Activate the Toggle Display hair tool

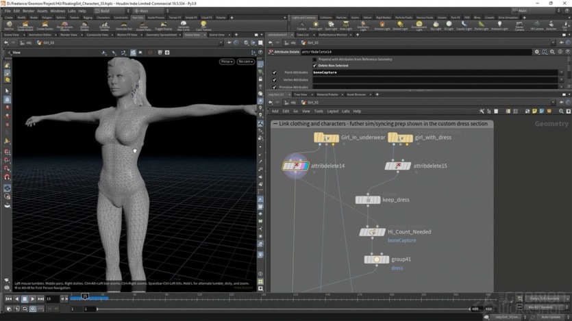click(163, 25)
